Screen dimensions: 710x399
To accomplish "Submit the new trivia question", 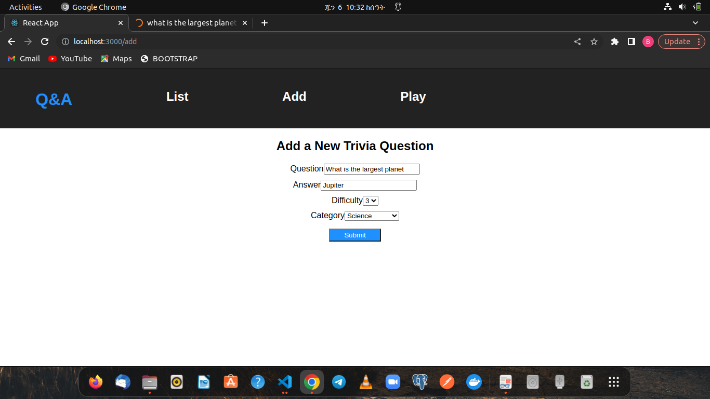I will [354, 235].
